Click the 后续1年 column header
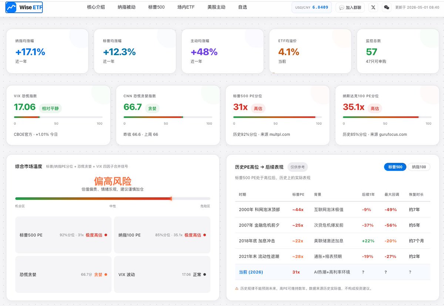 (368, 194)
